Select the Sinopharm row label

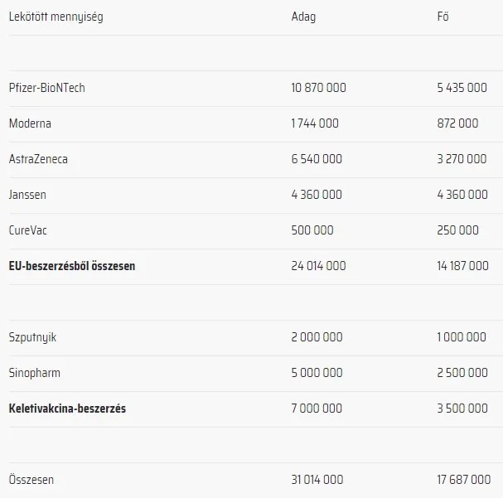pos(35,373)
